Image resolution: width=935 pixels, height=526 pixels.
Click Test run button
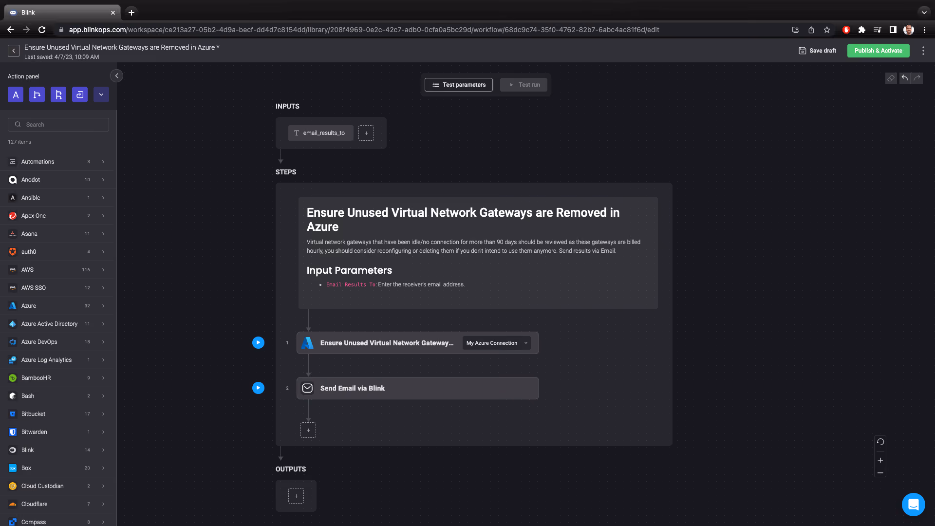[524, 85]
